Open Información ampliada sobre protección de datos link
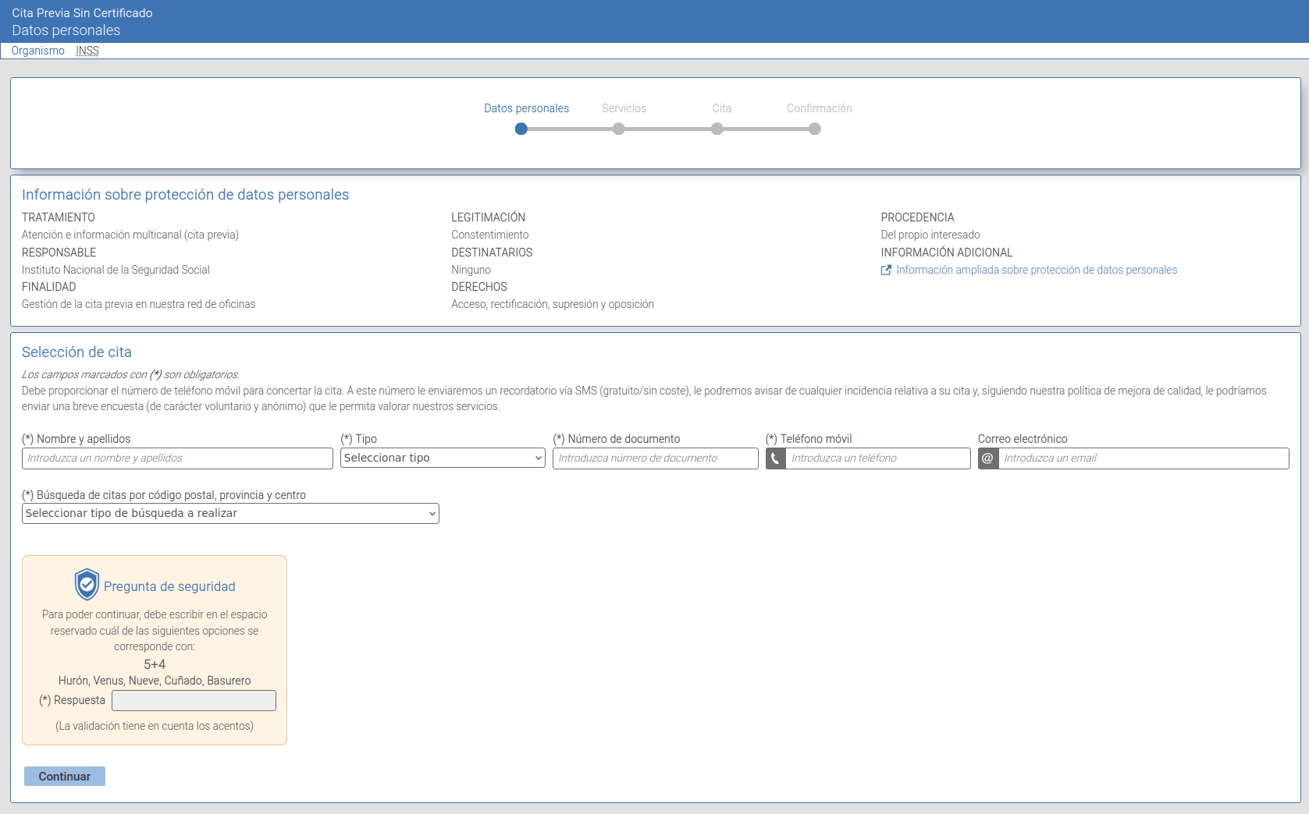Screen dimensions: 1309x814 (1036, 270)
